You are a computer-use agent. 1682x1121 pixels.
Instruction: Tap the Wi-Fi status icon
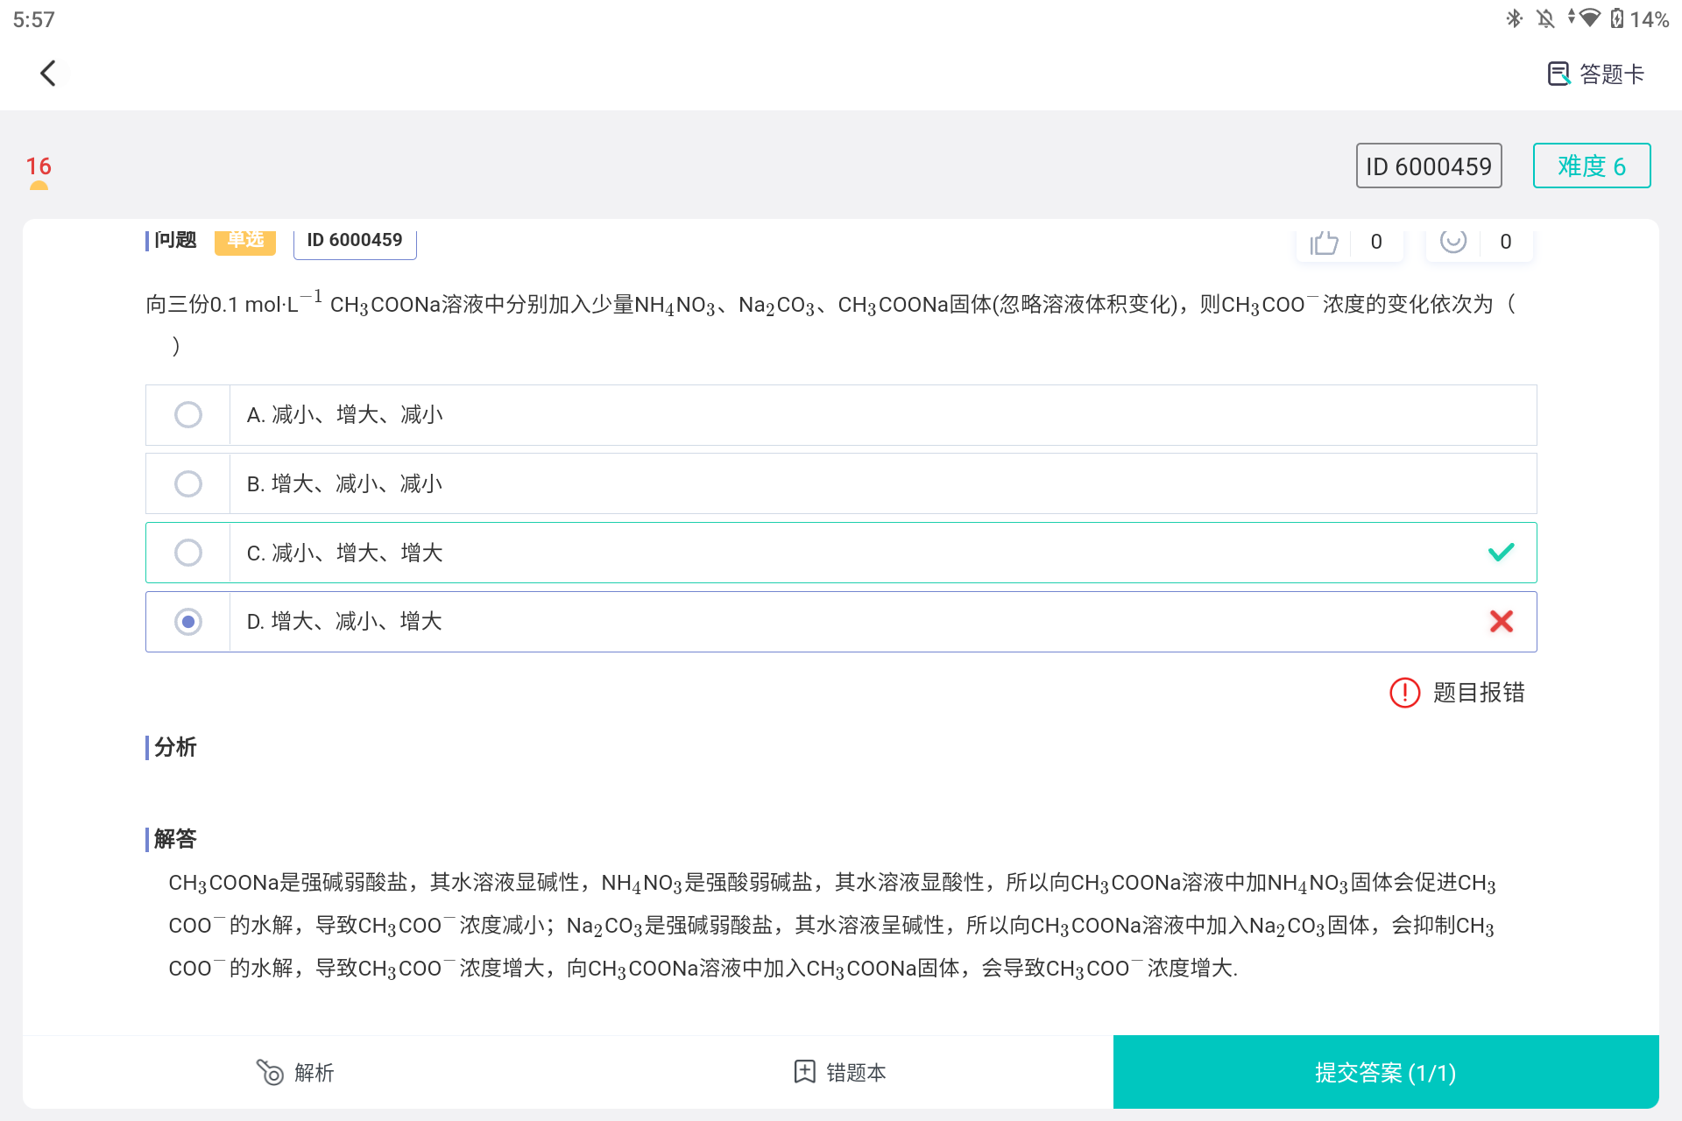point(1588,18)
